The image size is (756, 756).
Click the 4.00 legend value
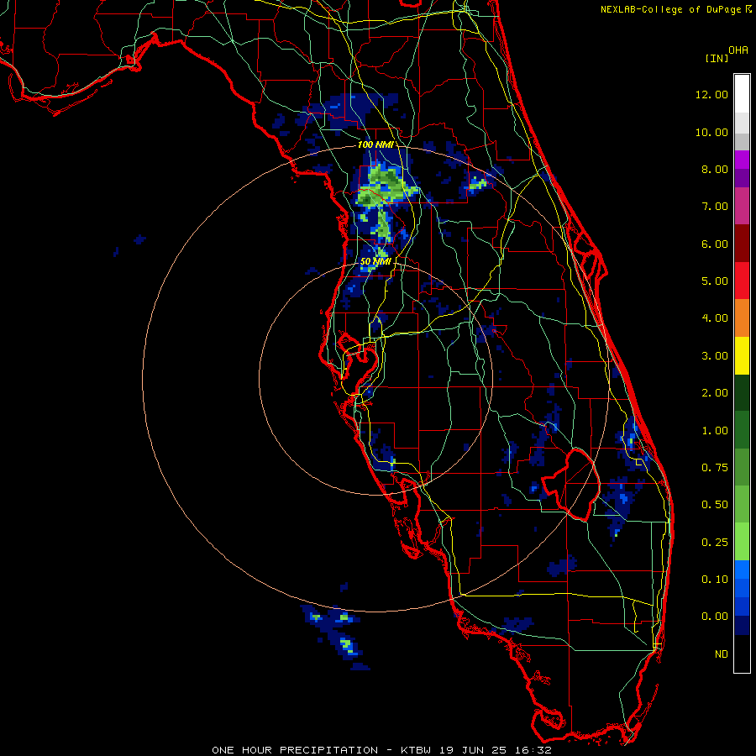tap(715, 318)
